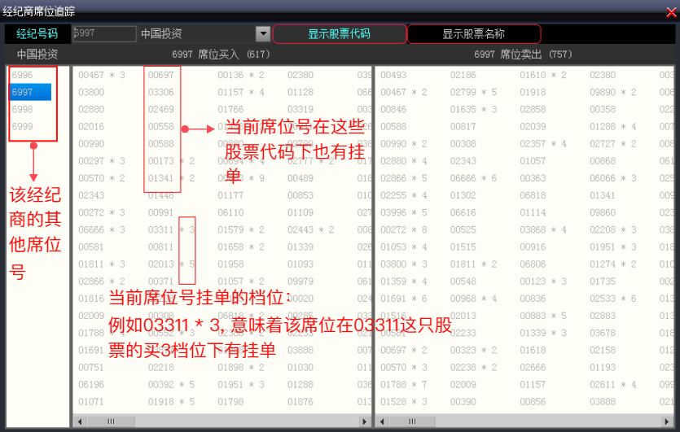The width and height of the screenshot is (680, 432).
Task: Open the 中国投资 broker dropdown arrow
Action: pyautogui.click(x=262, y=34)
